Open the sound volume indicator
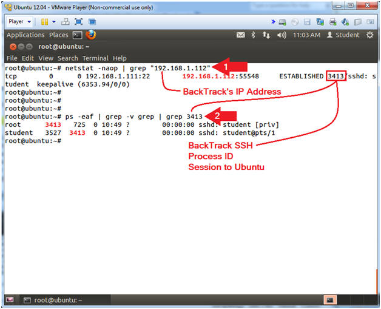This screenshot has height=309, width=381. pos(282,35)
